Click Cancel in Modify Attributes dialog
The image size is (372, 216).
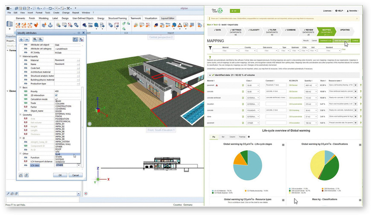pyautogui.click(x=75, y=175)
